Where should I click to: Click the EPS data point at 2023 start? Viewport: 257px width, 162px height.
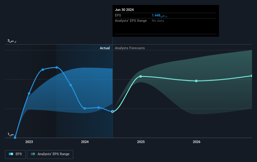29,93
